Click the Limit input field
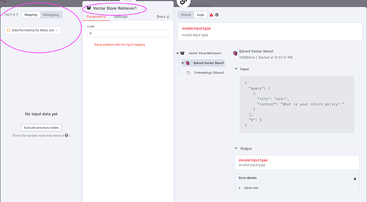Screen dimensions: 367x202 coord(128,33)
